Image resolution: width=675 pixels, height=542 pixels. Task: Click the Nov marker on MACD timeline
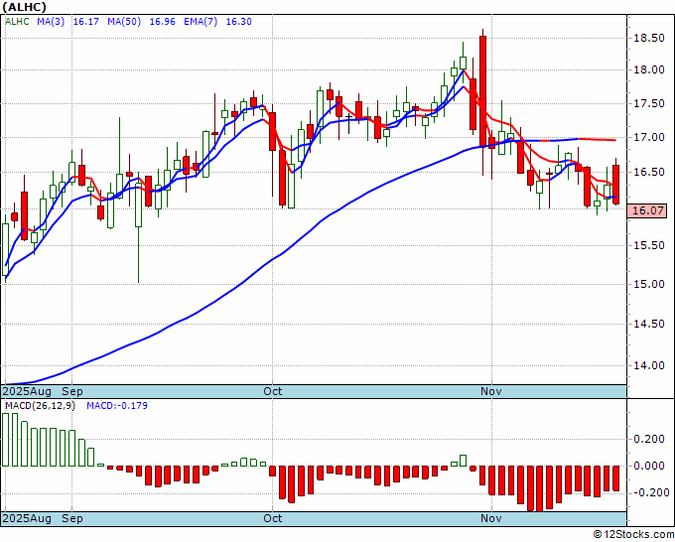coord(491,518)
